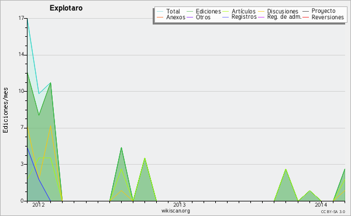The width and height of the screenshot is (351, 216).
Task: Click the y-axis value 17
Action: 21,18
